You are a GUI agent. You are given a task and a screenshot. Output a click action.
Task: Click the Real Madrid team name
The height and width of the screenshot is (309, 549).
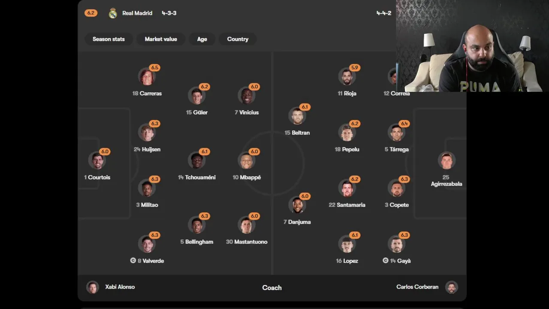[137, 13]
